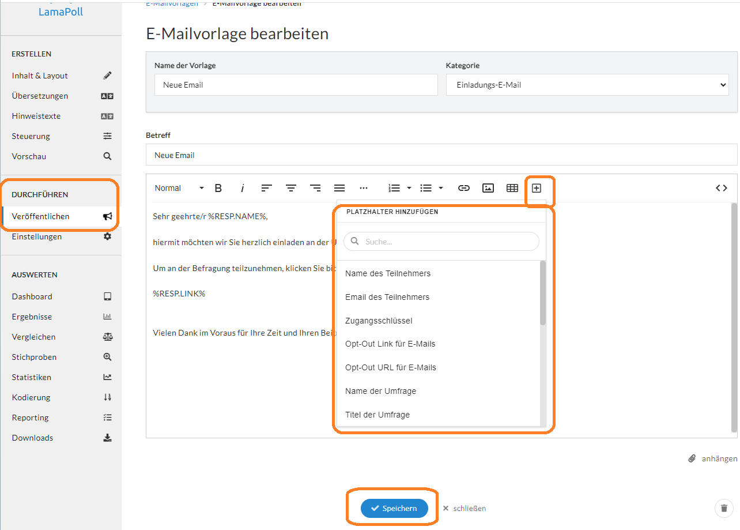Apply italic formatting to the text
Image resolution: width=740 pixels, height=530 pixels.
pyautogui.click(x=242, y=187)
